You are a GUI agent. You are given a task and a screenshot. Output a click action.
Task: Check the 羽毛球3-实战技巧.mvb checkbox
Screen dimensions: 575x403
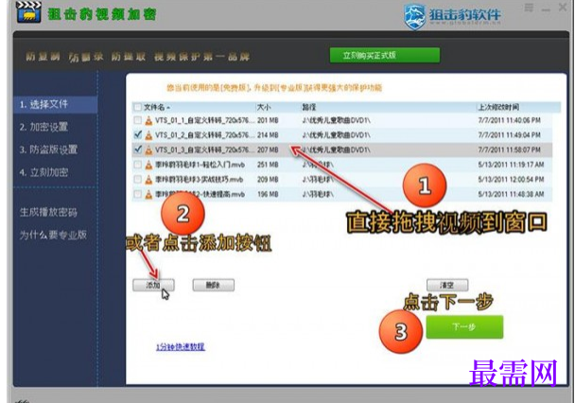pyautogui.click(x=137, y=180)
